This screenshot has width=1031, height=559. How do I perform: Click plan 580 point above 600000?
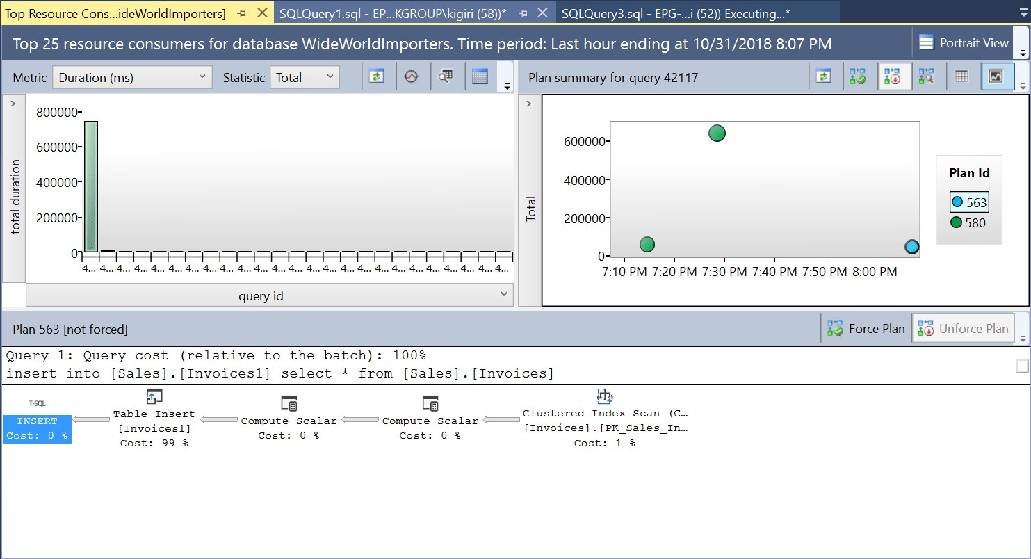717,133
